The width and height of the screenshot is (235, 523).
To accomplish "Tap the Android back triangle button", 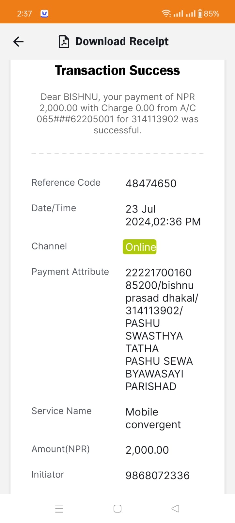I will 175,509.
